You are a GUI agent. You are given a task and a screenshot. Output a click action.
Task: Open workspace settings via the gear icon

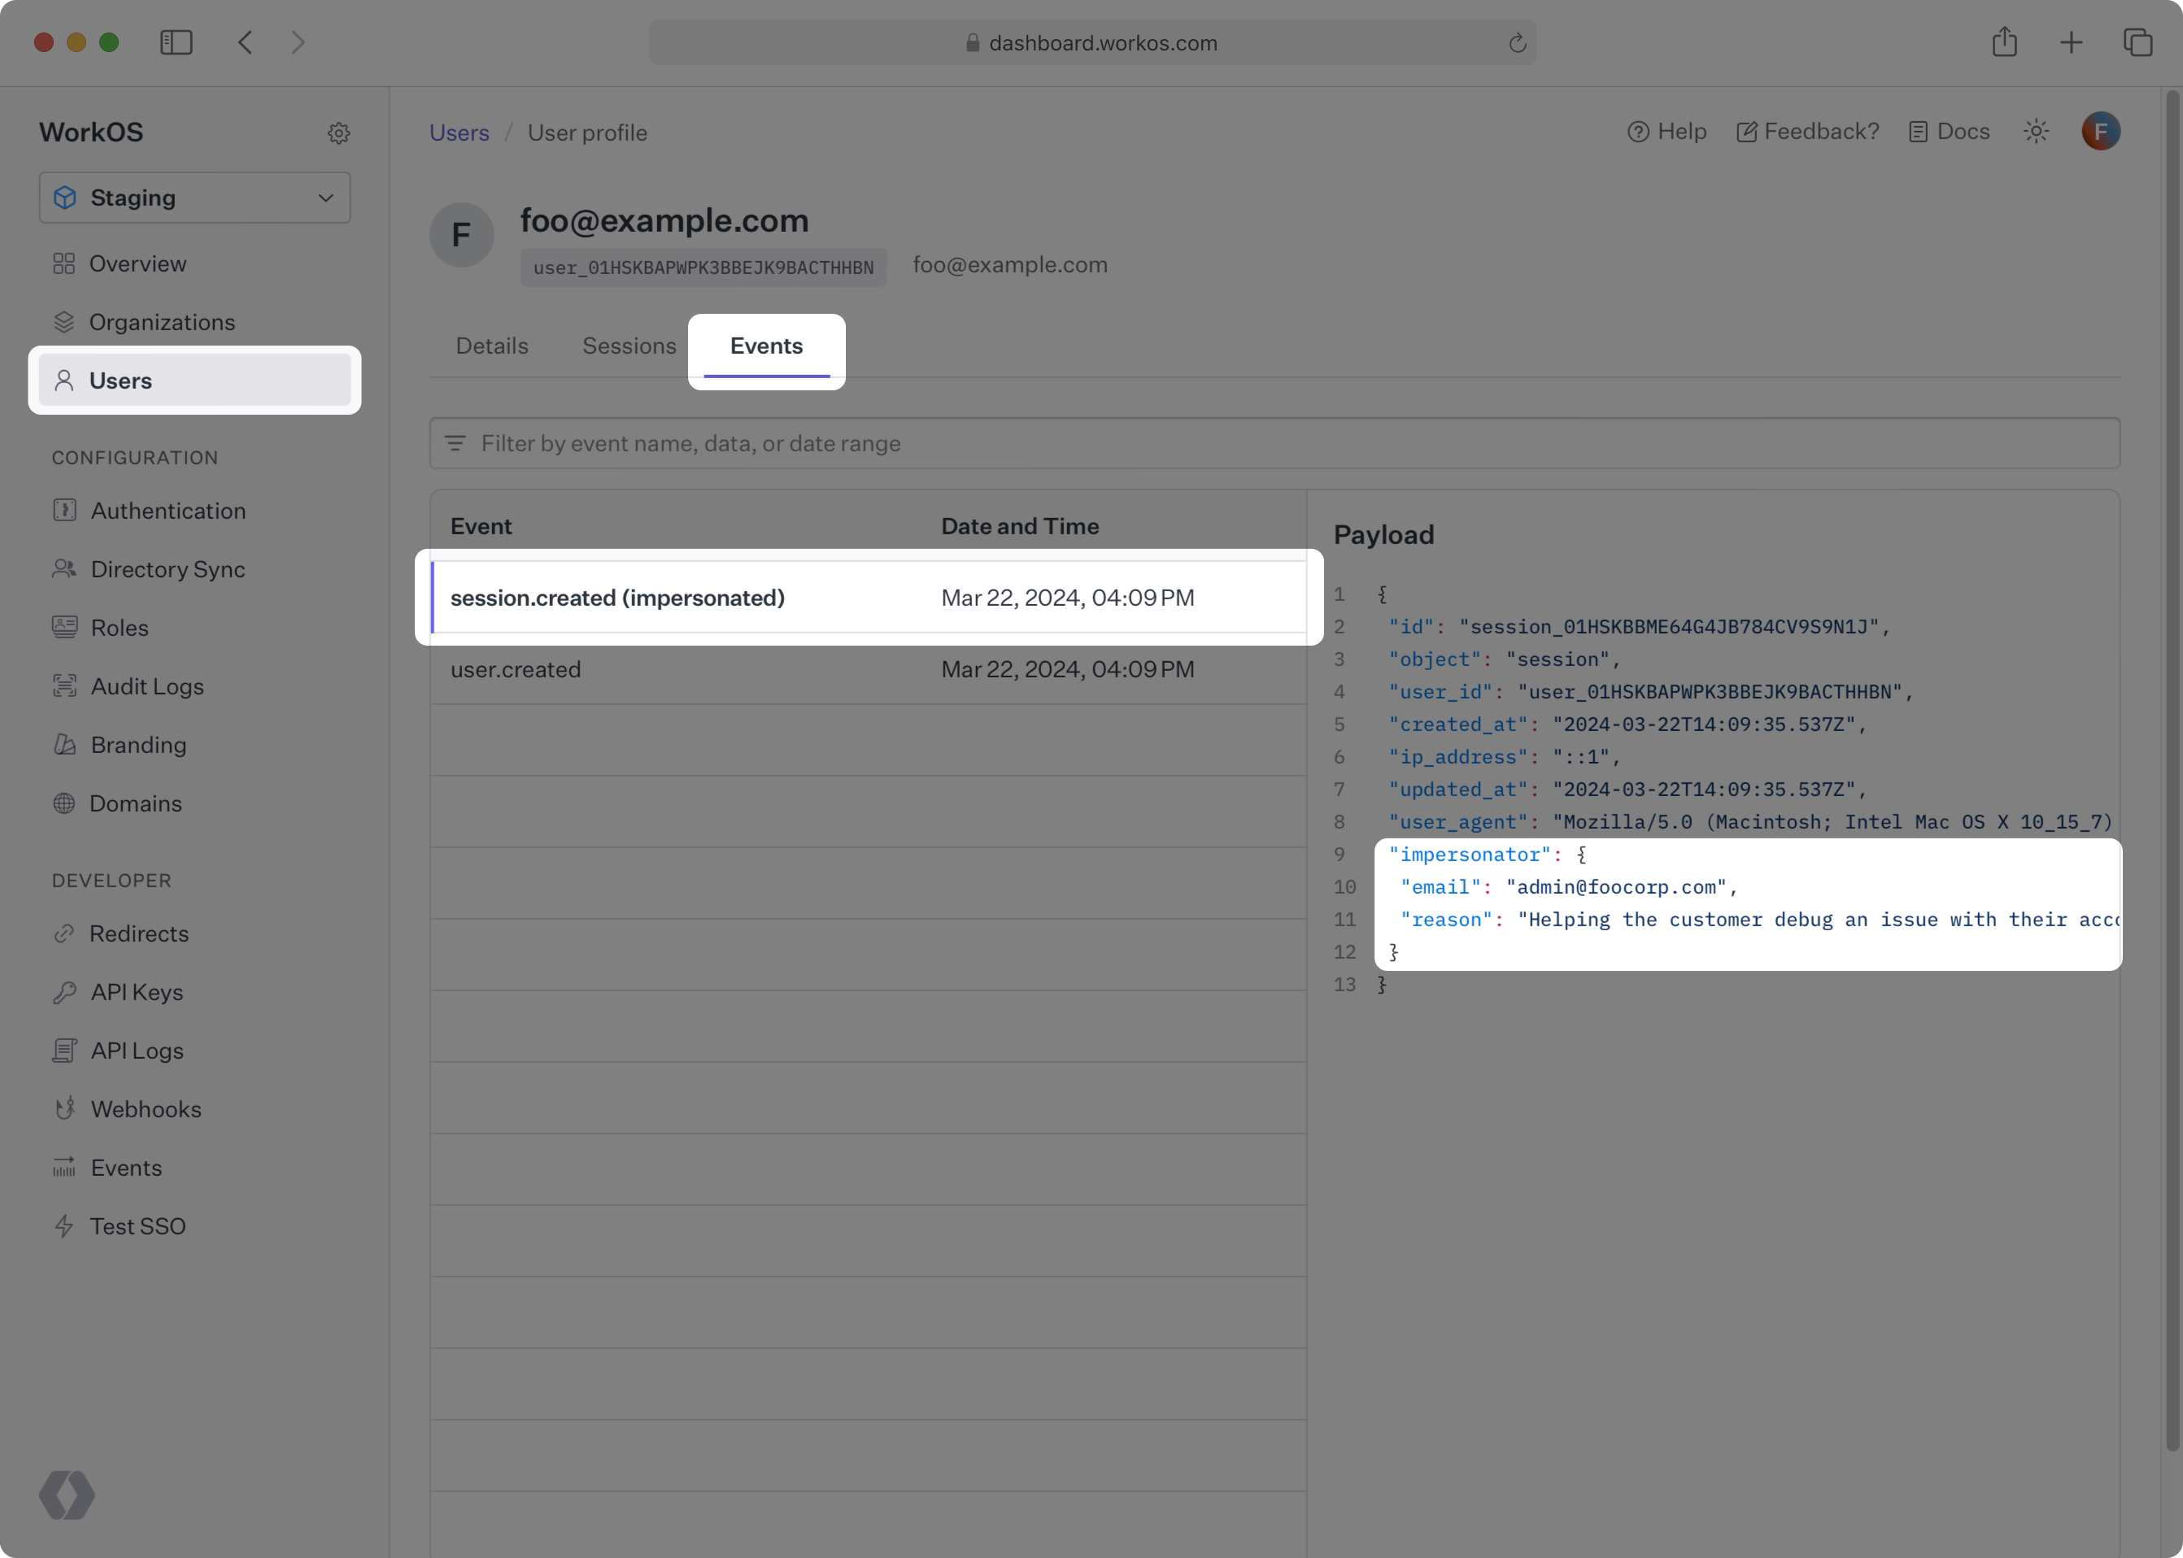[x=338, y=133]
